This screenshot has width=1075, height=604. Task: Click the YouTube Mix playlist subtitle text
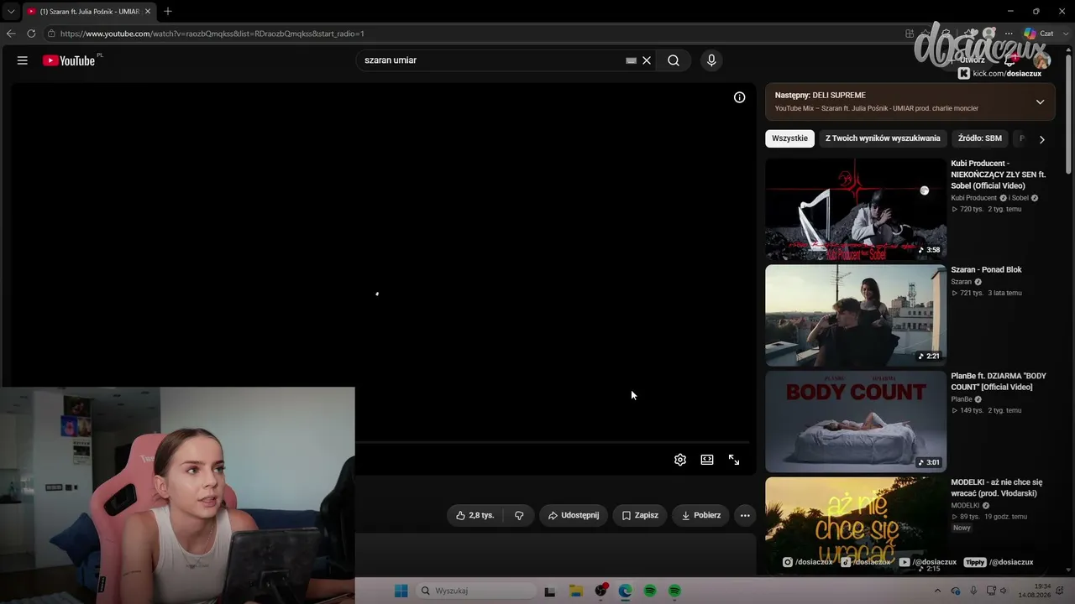877,108
